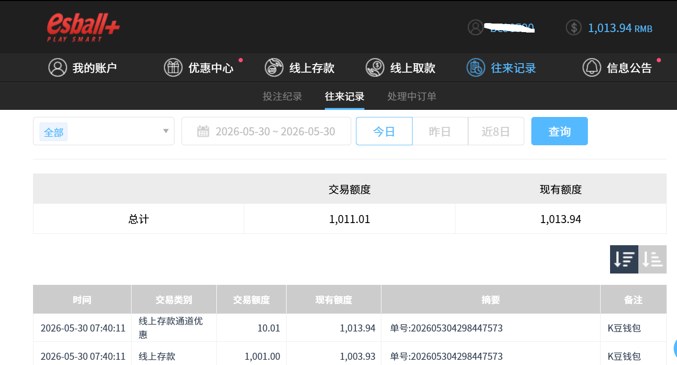Click the 线上存款 deposit icon

point(274,67)
